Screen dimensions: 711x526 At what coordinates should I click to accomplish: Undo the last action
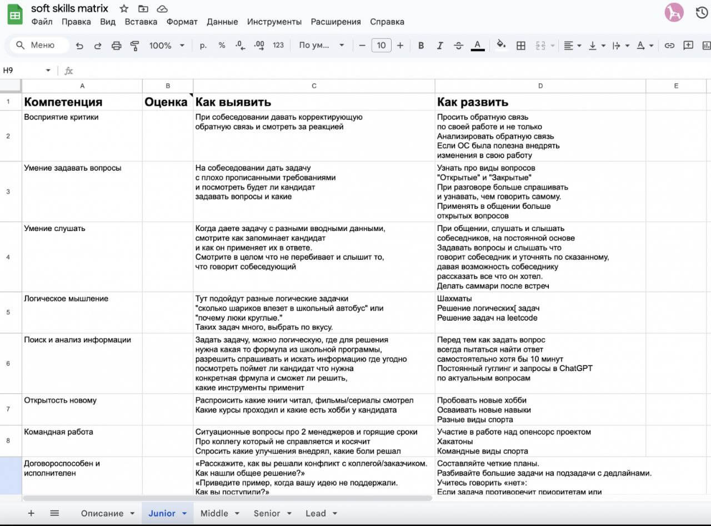click(79, 46)
